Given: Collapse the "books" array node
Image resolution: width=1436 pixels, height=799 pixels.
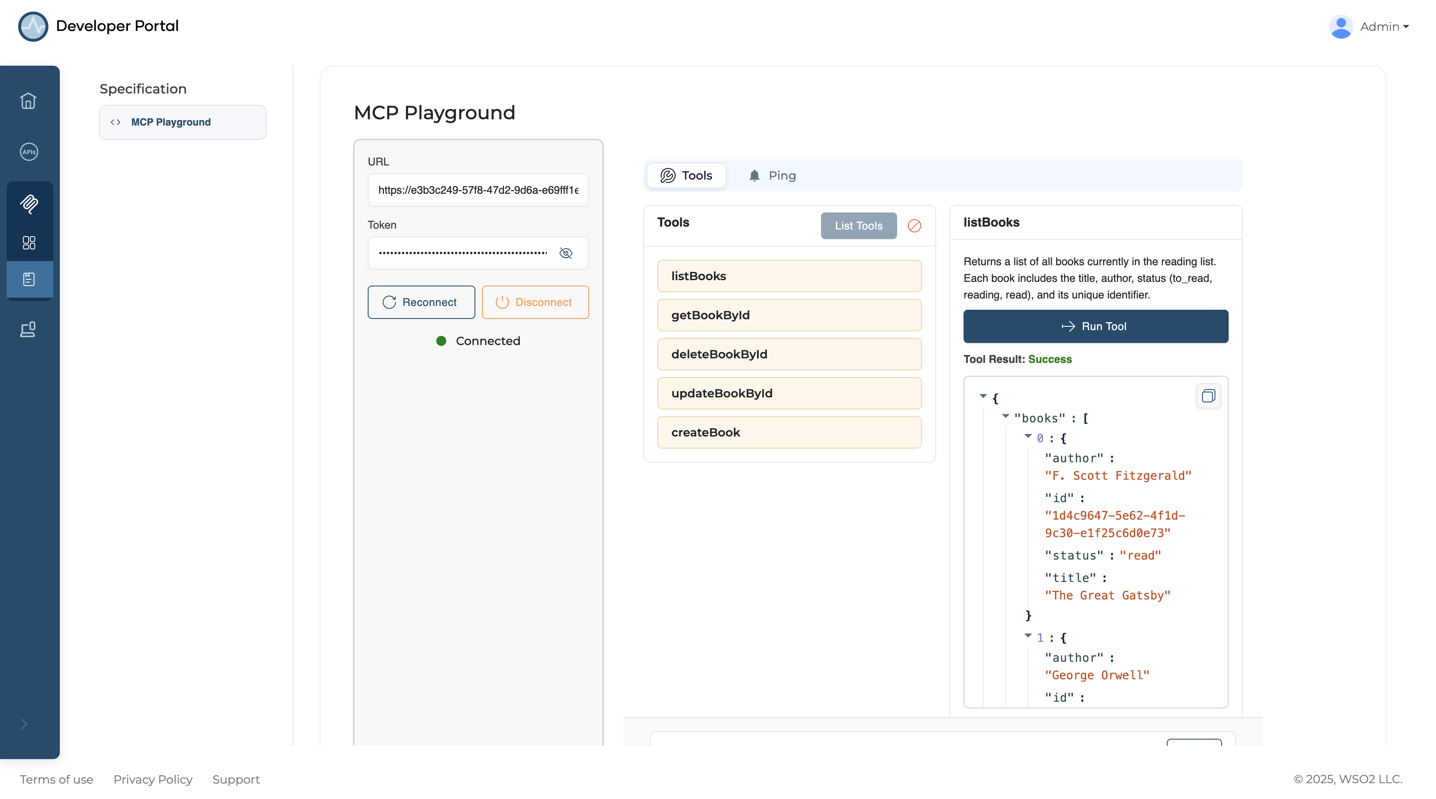Looking at the screenshot, I should click(1006, 417).
